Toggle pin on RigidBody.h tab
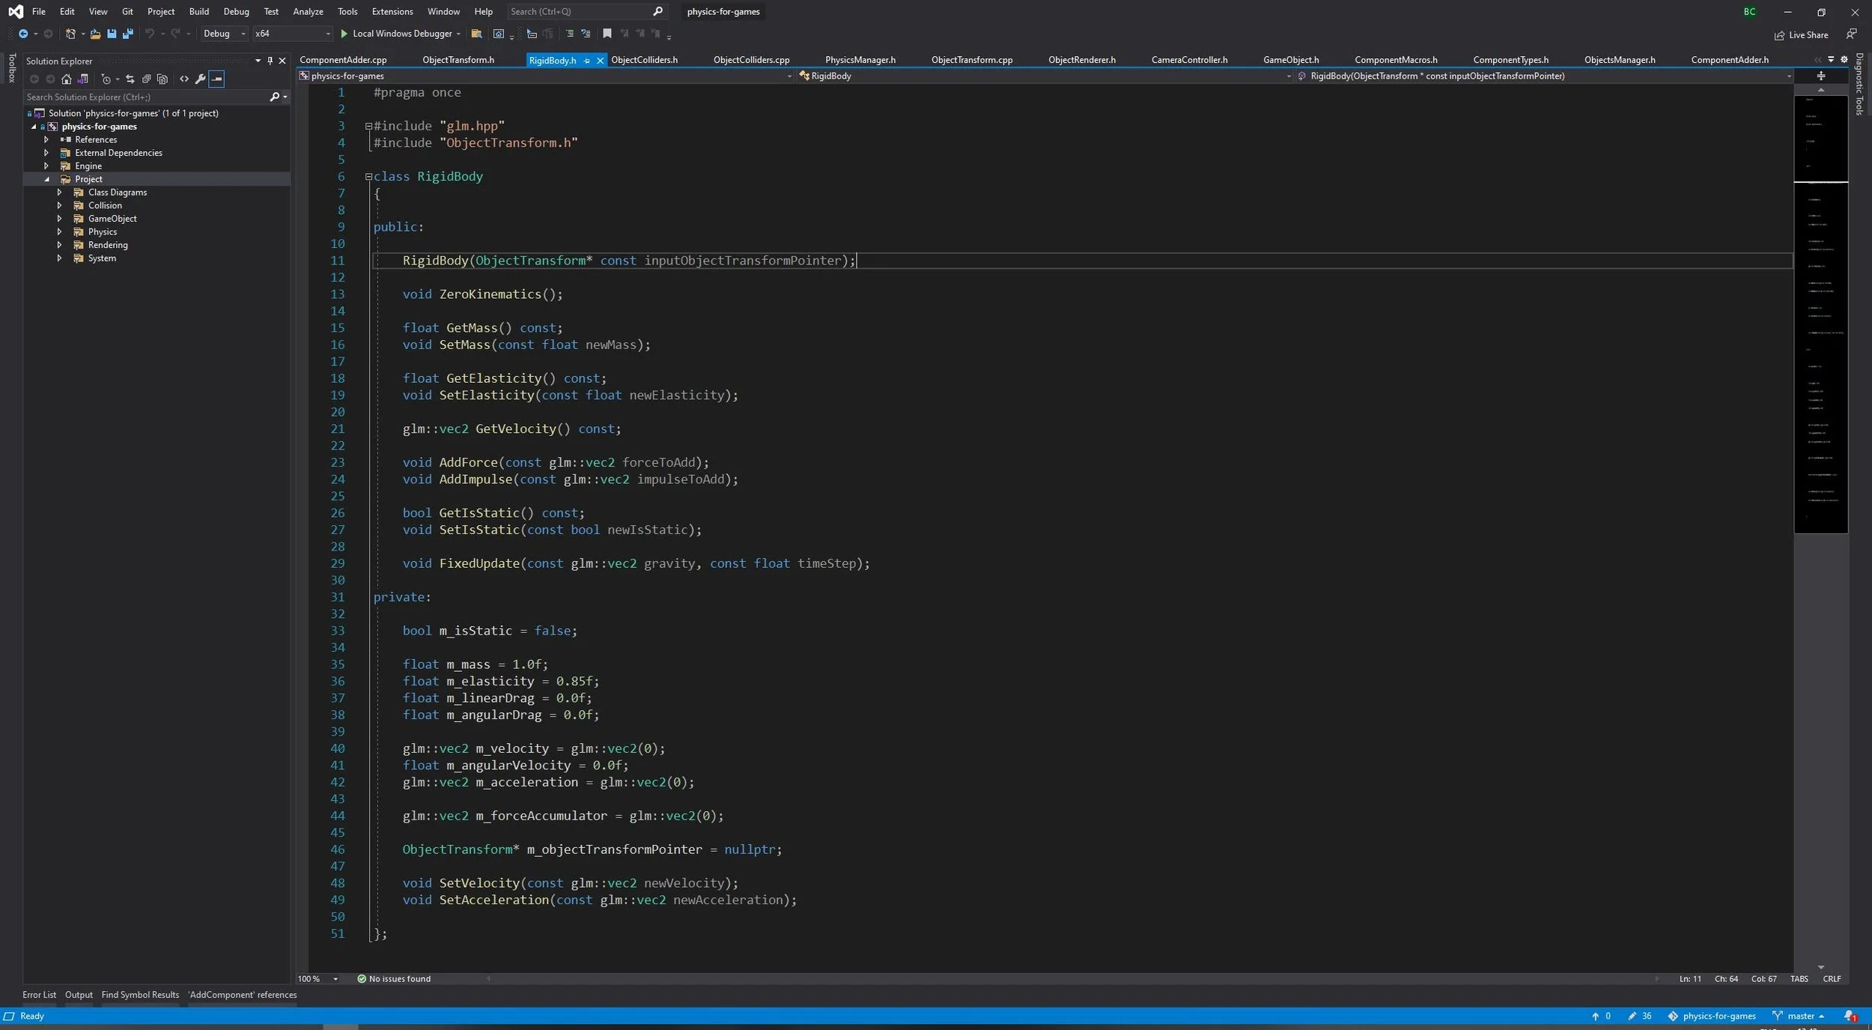 (587, 61)
